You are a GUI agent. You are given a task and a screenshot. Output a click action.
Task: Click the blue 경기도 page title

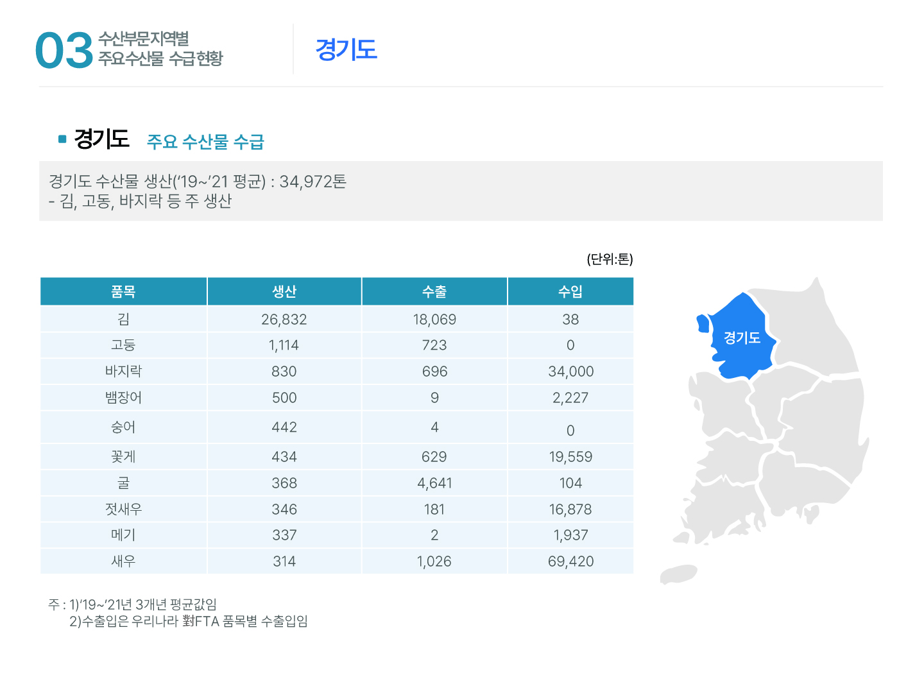coord(346,49)
